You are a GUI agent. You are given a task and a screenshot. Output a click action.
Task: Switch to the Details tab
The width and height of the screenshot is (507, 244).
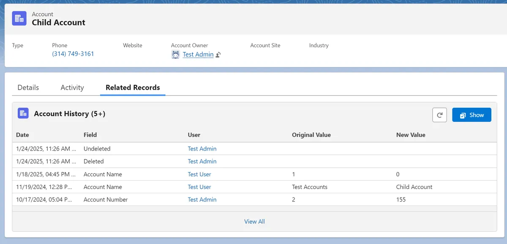(x=28, y=88)
